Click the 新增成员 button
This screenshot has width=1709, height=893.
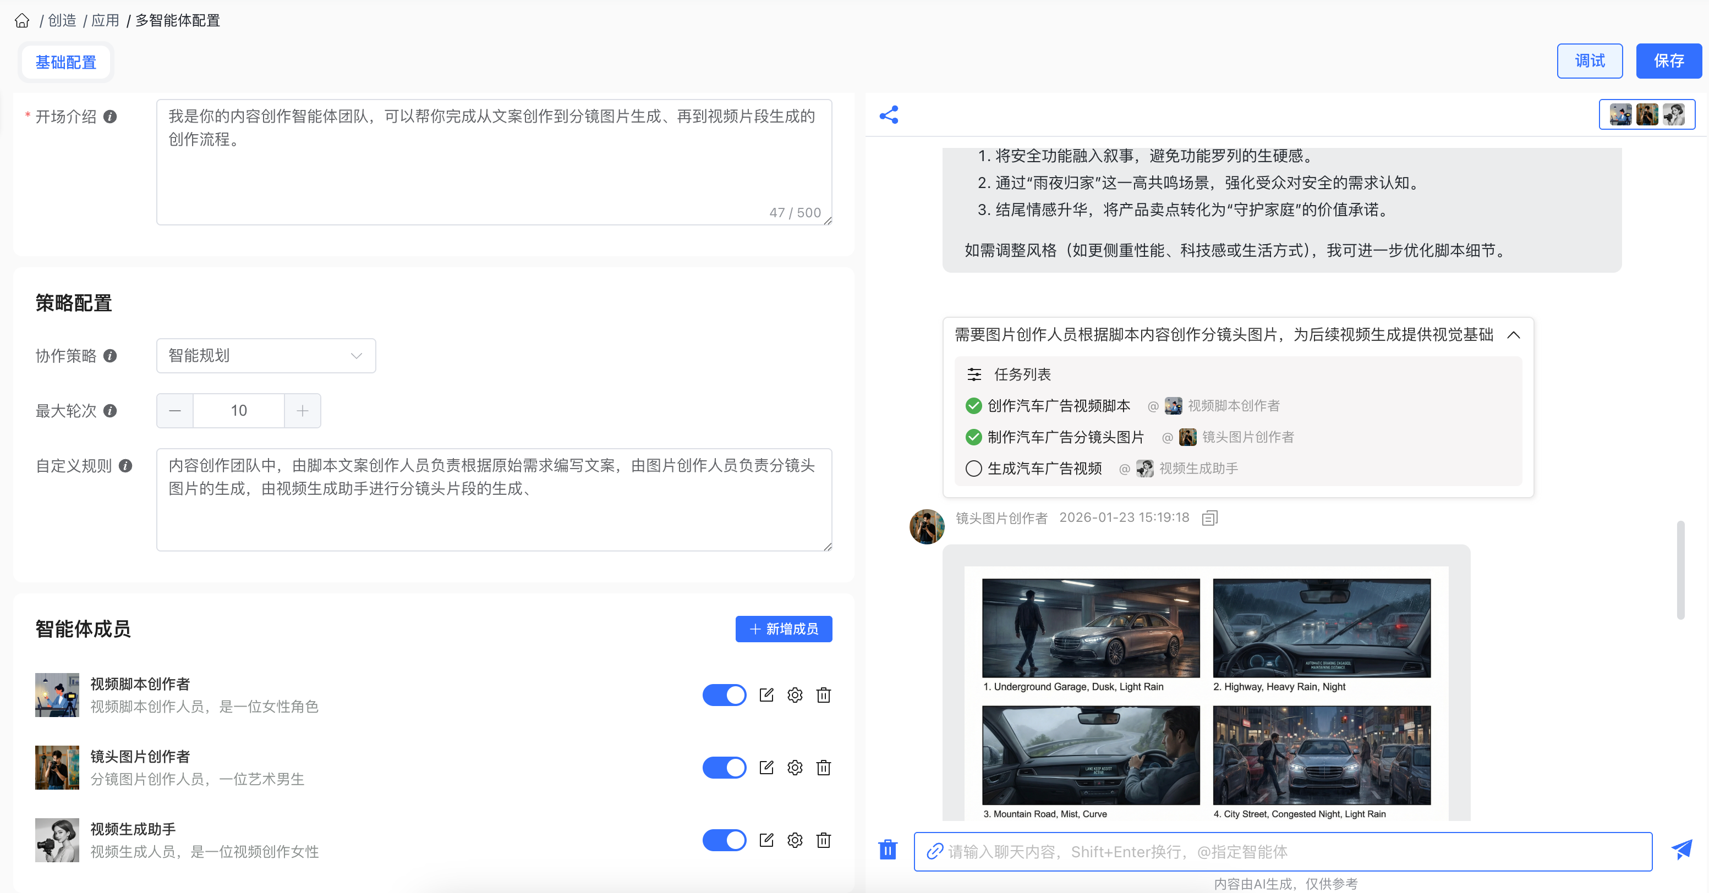pos(784,629)
